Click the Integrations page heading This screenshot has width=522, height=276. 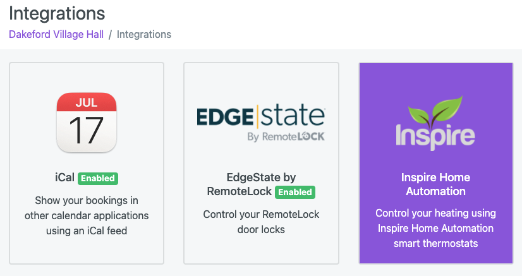[57, 14]
